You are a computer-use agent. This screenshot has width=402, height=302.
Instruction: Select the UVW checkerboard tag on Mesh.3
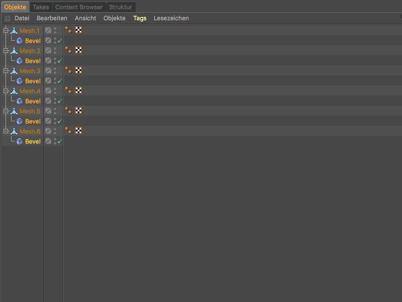78,70
